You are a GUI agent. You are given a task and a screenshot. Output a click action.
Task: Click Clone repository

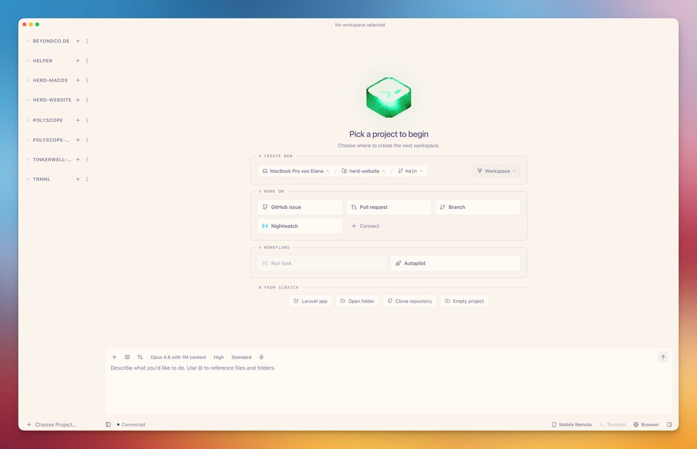point(410,301)
